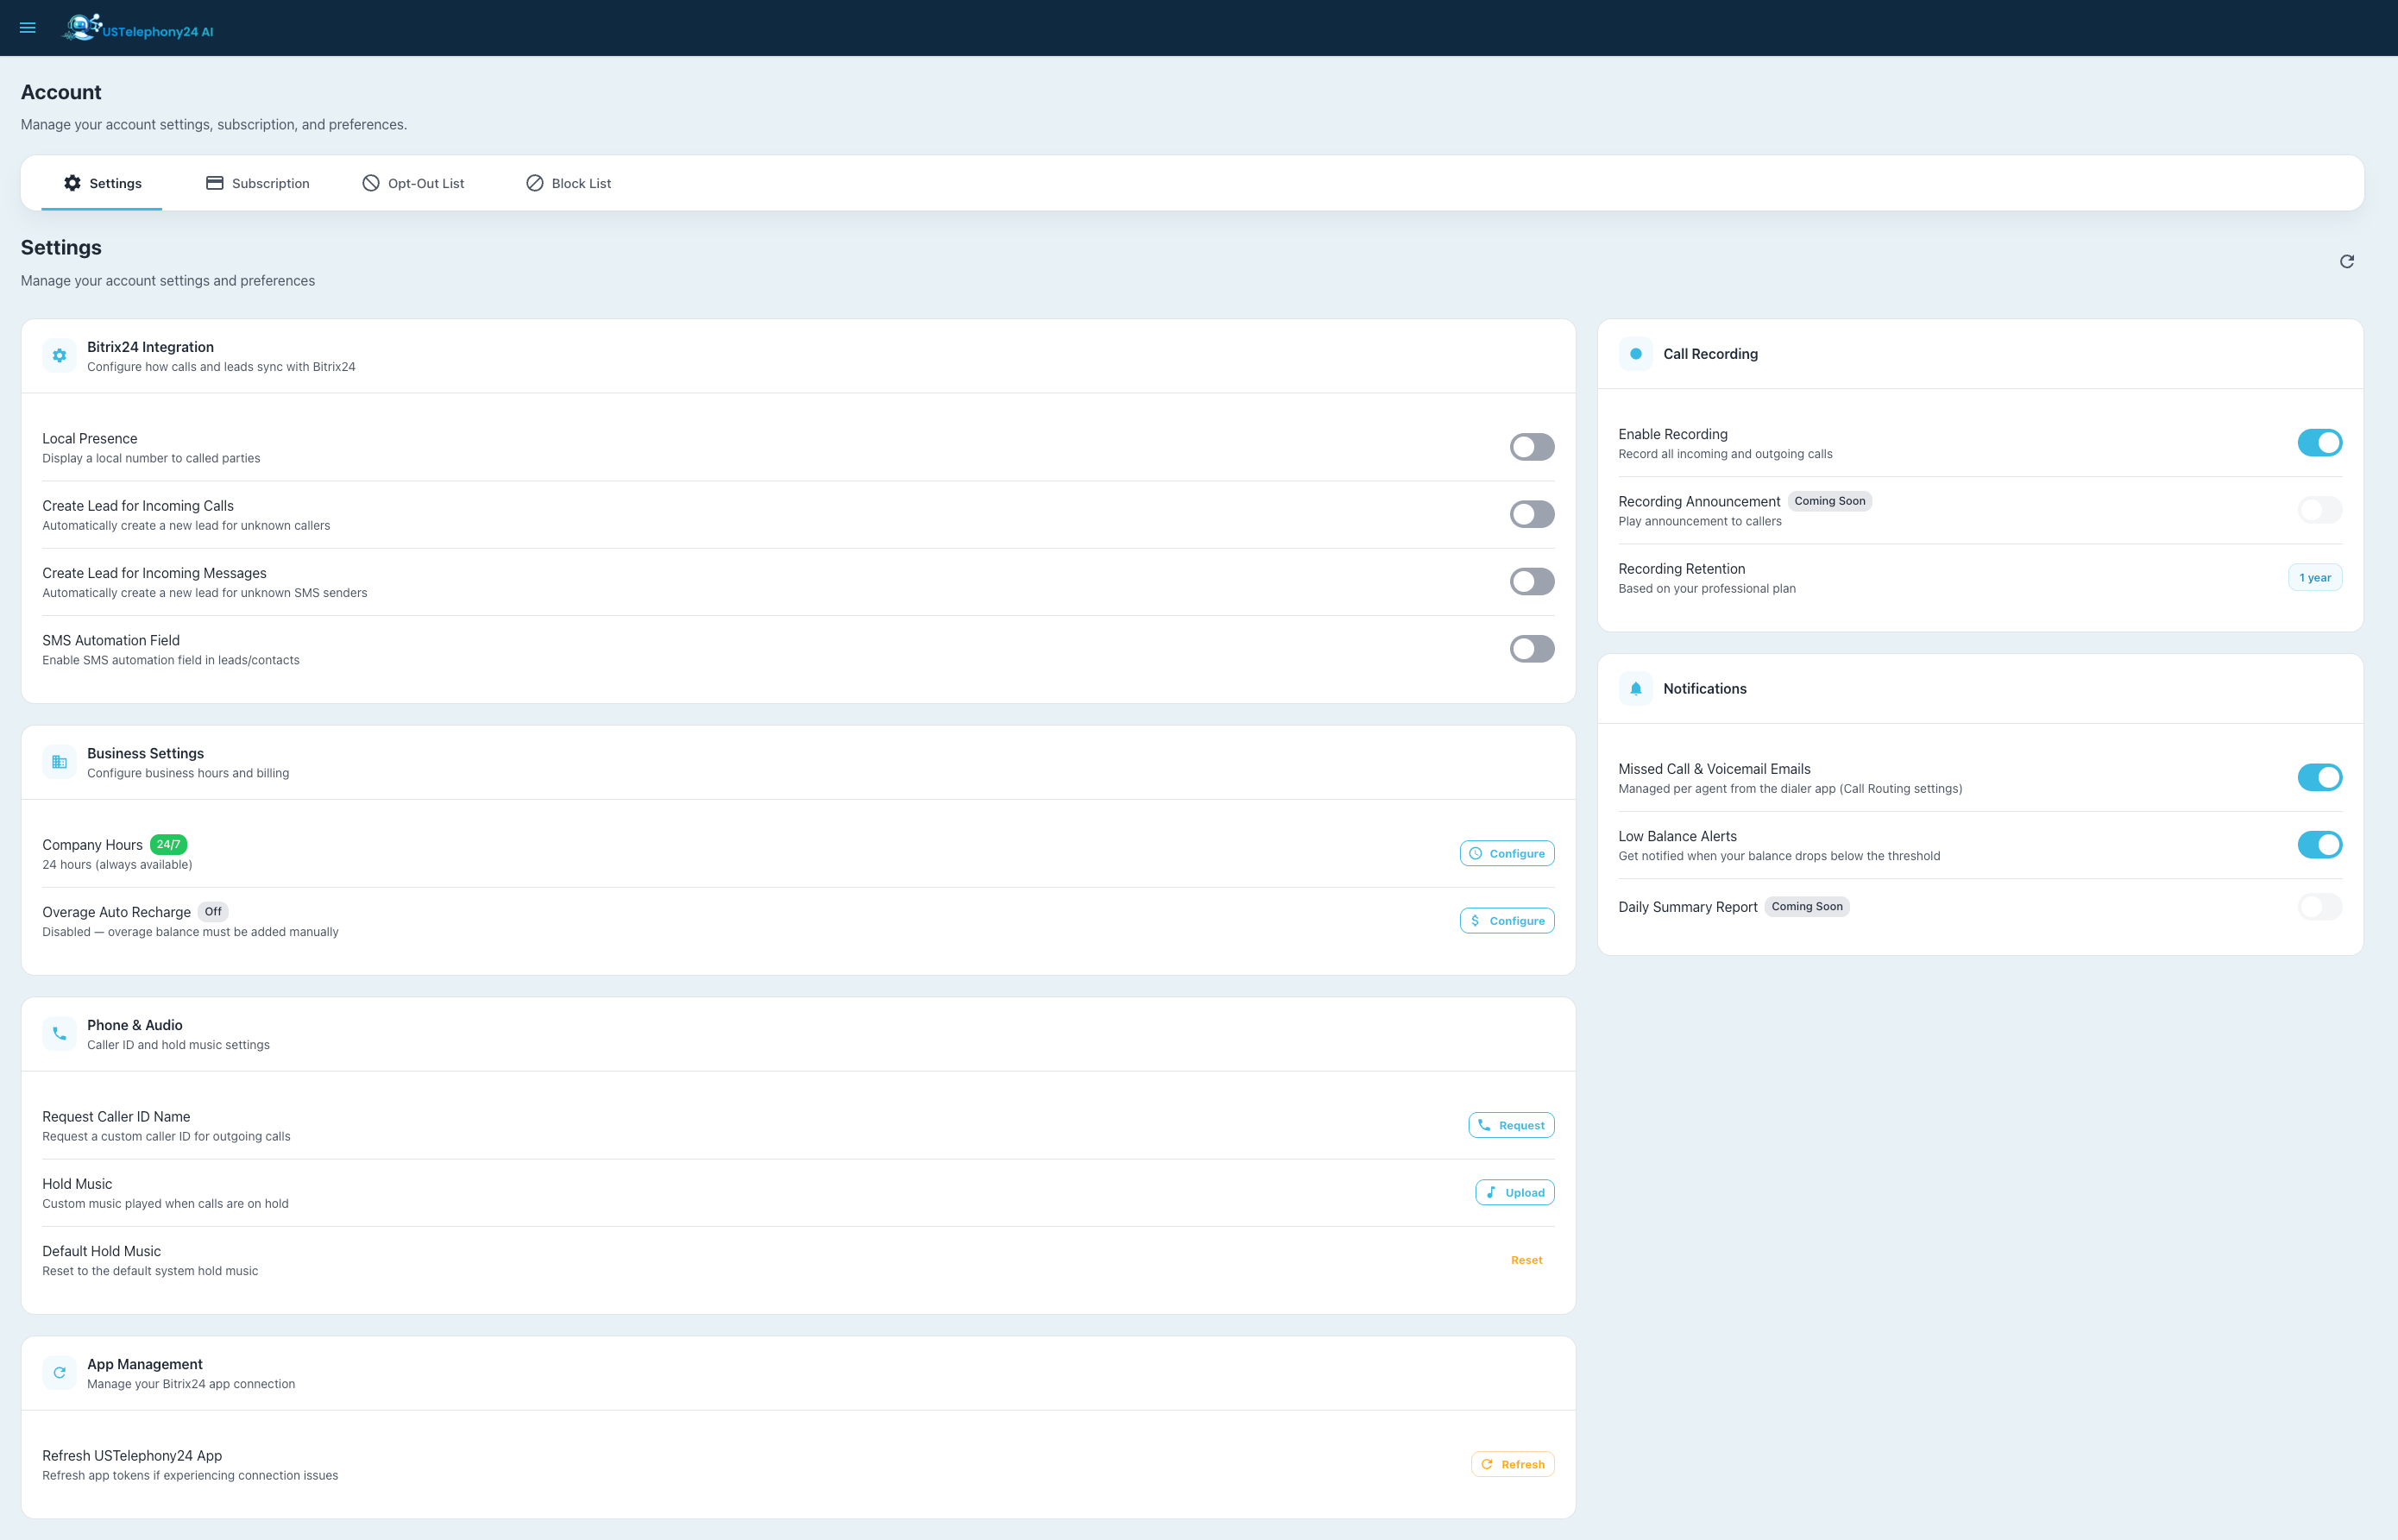Viewport: 2398px width, 1540px height.
Task: Open the Opt-Out List tab
Action: [x=413, y=183]
